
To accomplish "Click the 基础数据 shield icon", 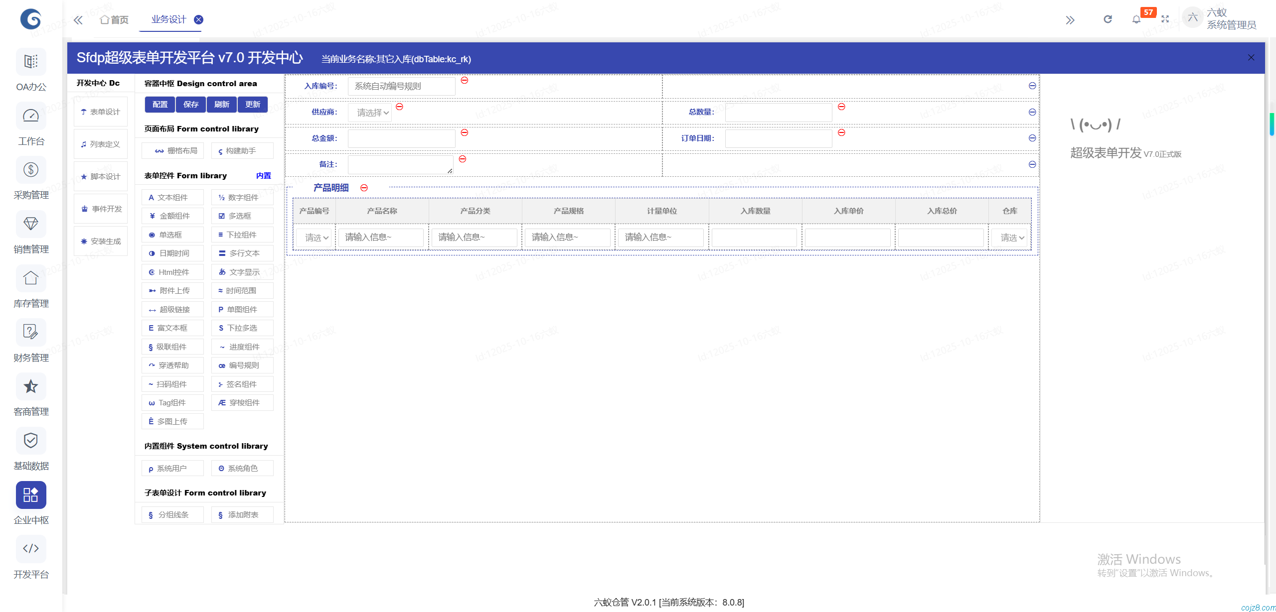I will click(x=31, y=440).
